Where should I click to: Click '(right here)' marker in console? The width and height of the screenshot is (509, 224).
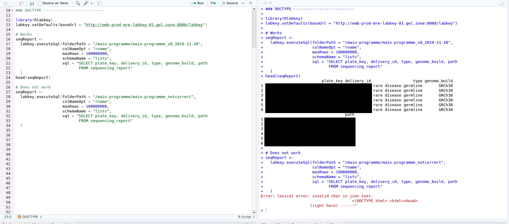[x=324, y=206]
